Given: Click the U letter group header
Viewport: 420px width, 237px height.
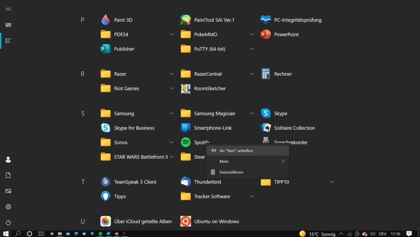Looking at the screenshot, I should click(x=82, y=221).
